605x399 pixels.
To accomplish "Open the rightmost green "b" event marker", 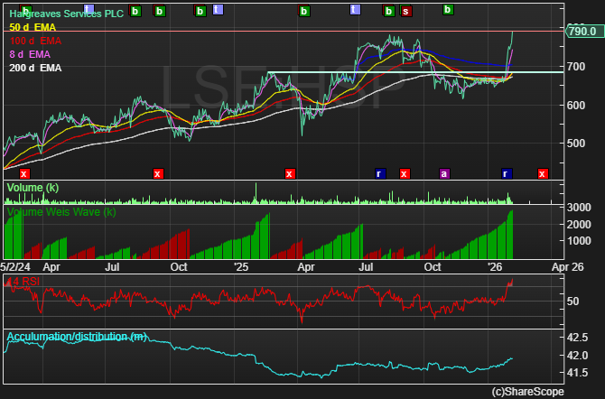I will point(447,10).
